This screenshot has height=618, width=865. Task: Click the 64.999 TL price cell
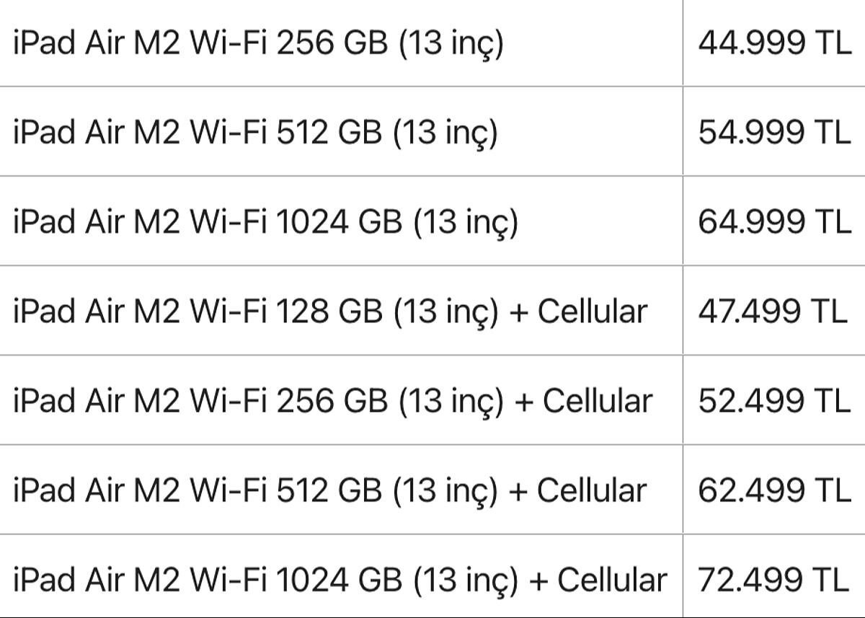click(x=773, y=221)
